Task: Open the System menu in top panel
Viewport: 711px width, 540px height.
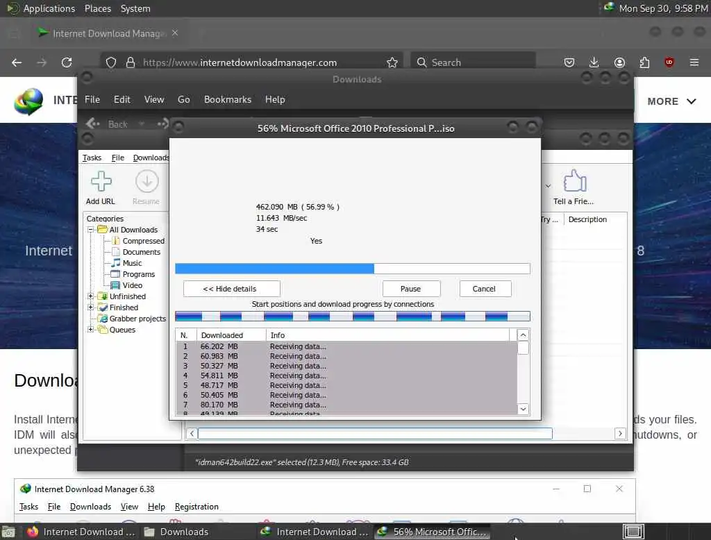Action: (x=135, y=8)
